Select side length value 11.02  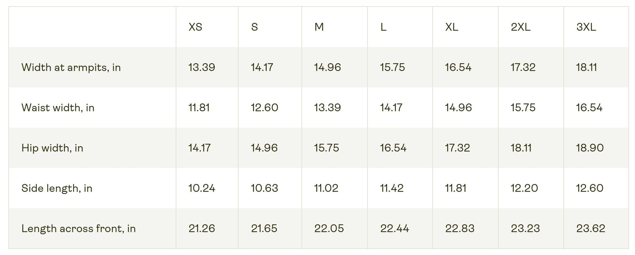click(x=326, y=188)
